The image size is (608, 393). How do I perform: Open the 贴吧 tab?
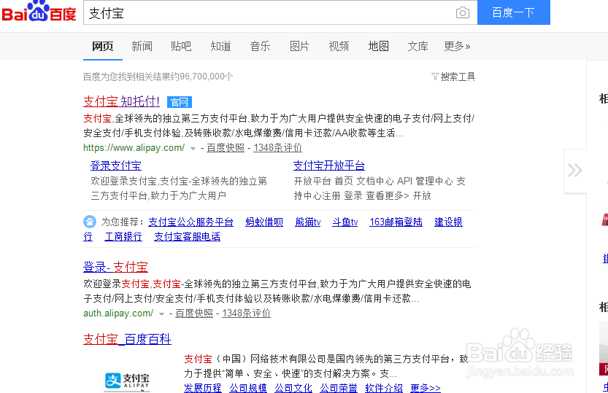pyautogui.click(x=181, y=47)
